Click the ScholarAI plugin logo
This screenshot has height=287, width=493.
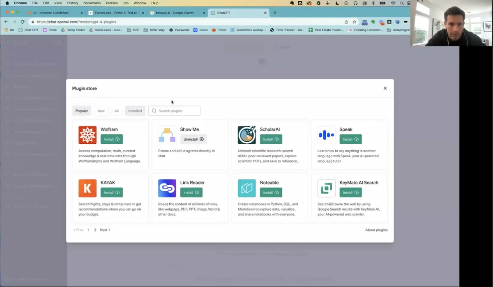click(247, 135)
